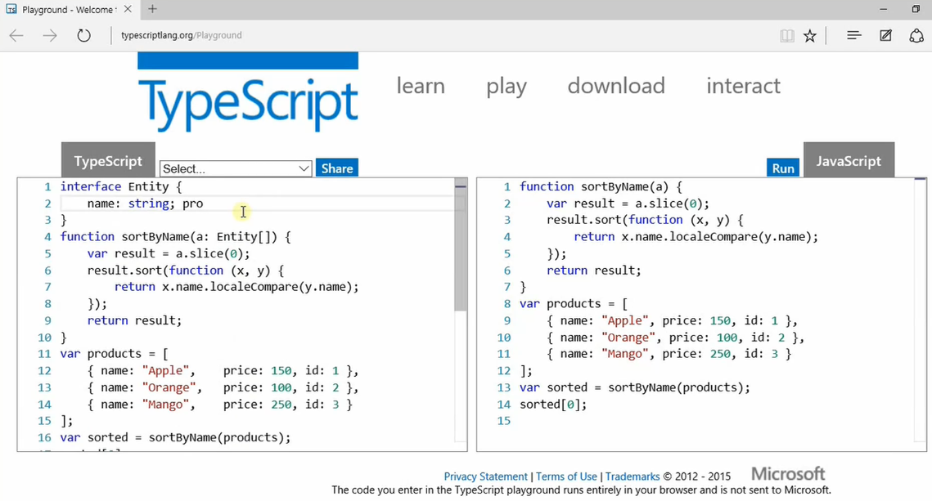
Task: Open the Select... examples dropdown
Action: pyautogui.click(x=236, y=168)
